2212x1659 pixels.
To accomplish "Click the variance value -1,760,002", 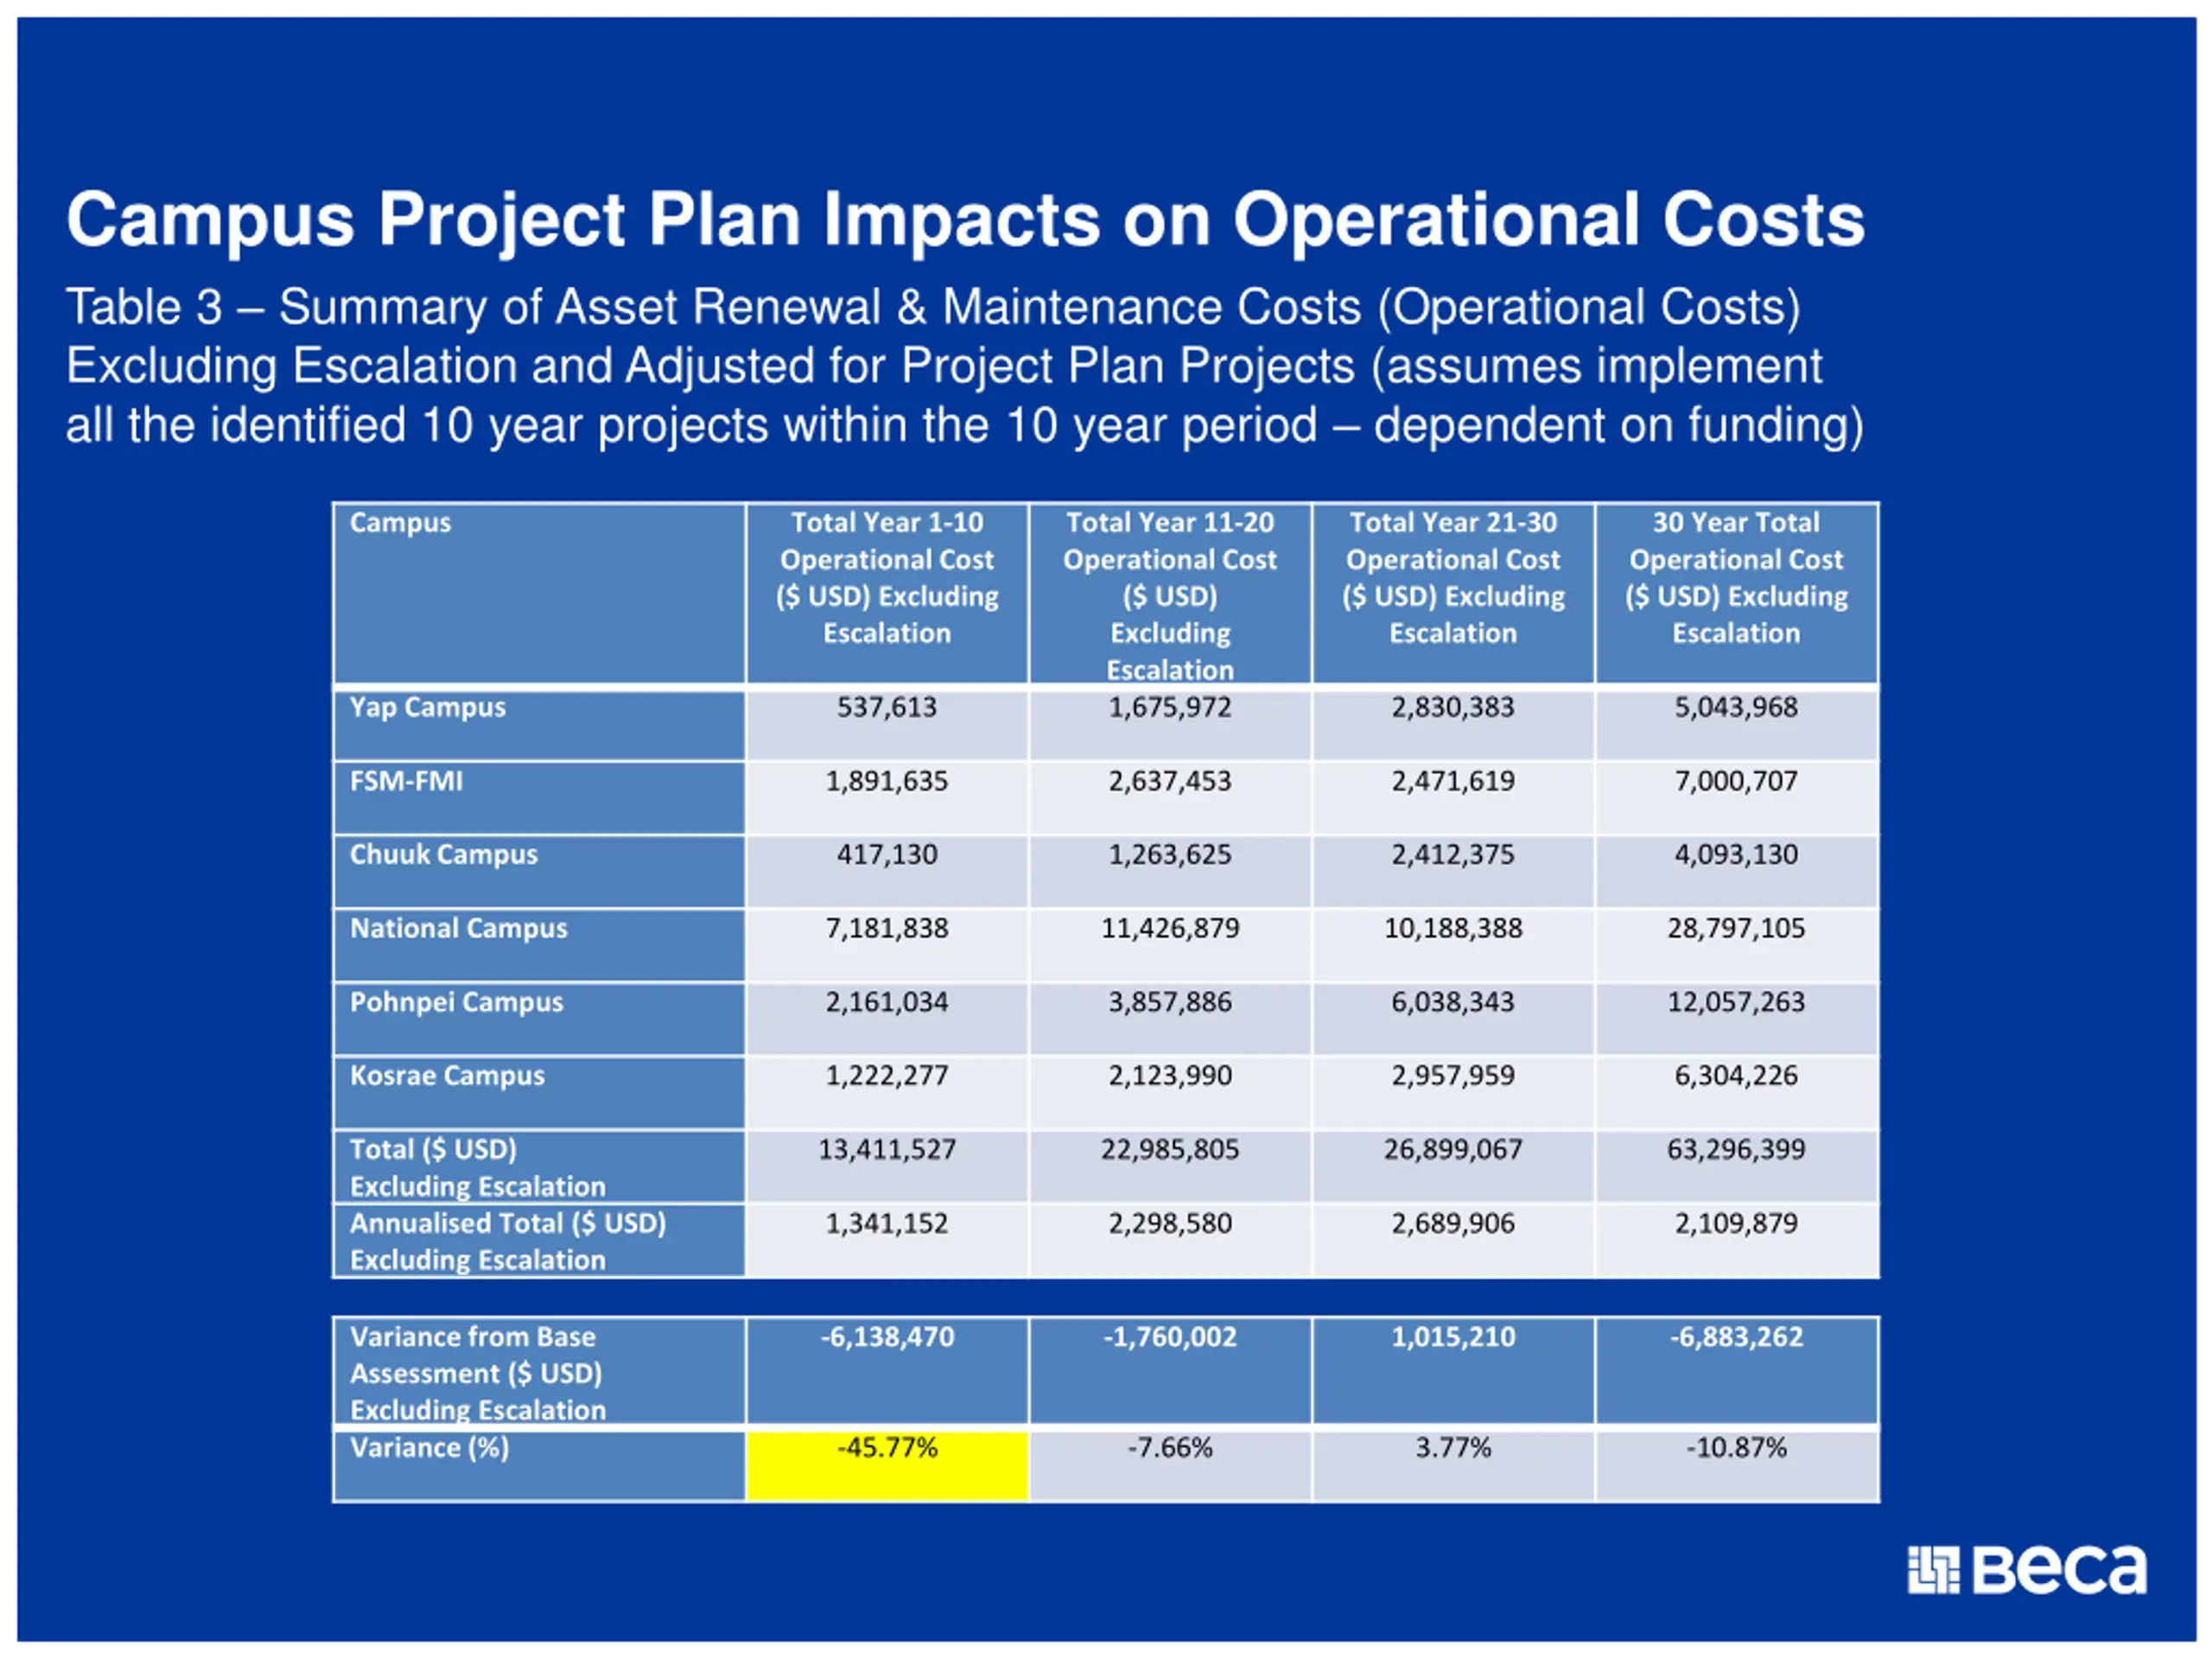I will [x=1170, y=1337].
